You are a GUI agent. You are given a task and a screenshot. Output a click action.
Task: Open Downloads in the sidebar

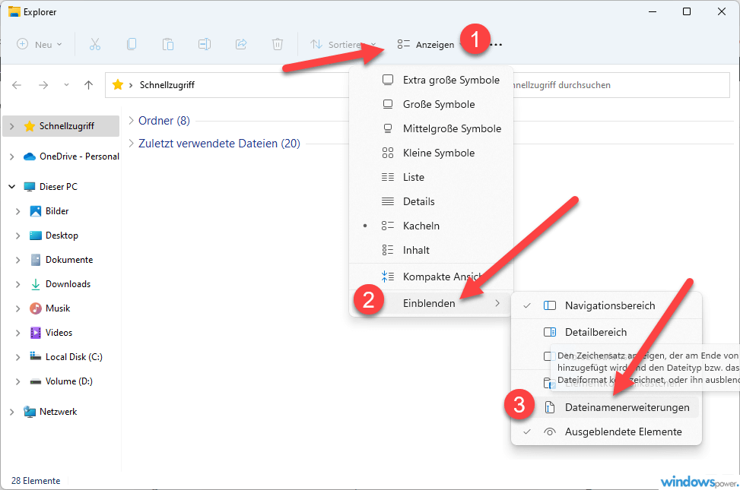tap(68, 284)
